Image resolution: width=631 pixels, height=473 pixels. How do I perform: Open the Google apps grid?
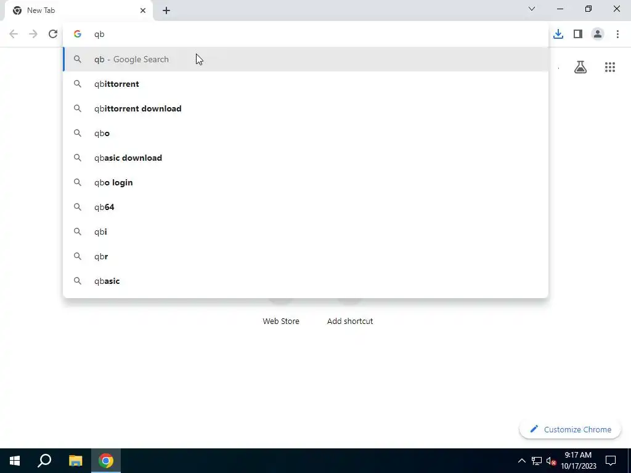(x=609, y=67)
